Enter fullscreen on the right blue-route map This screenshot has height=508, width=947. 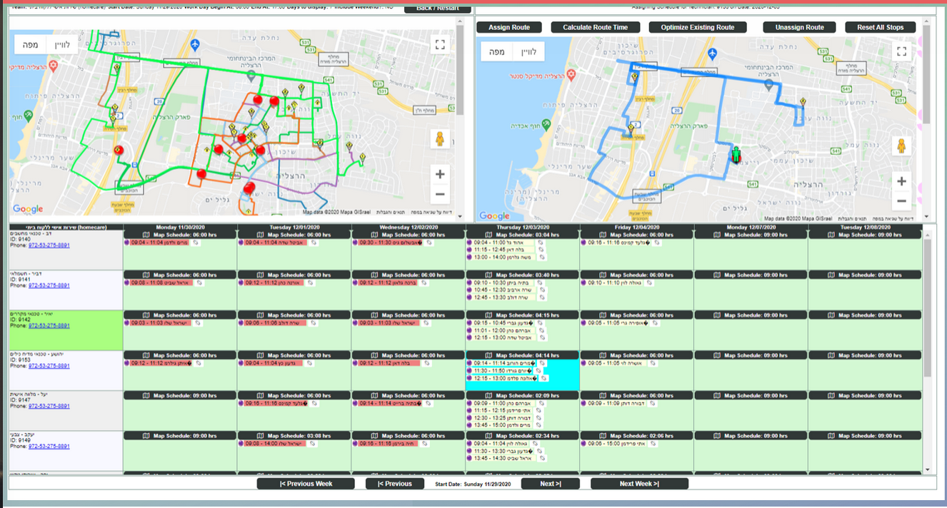click(901, 51)
